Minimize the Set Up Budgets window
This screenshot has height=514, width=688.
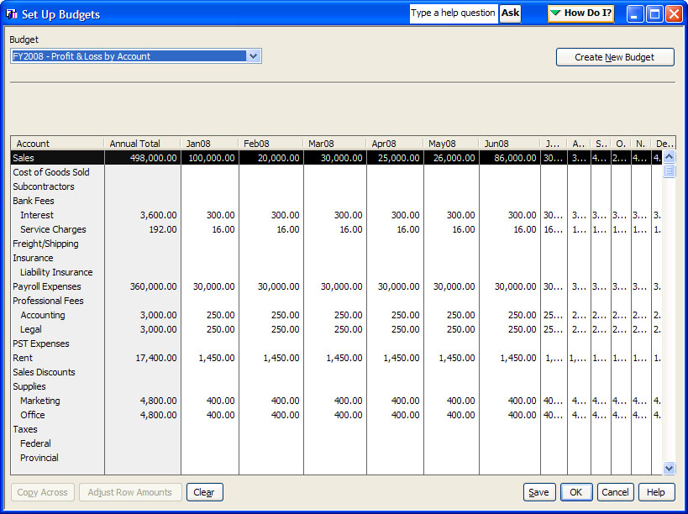[635, 14]
